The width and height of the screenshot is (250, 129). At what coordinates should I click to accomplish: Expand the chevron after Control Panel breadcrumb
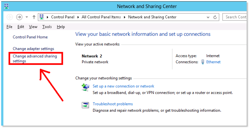78,17
